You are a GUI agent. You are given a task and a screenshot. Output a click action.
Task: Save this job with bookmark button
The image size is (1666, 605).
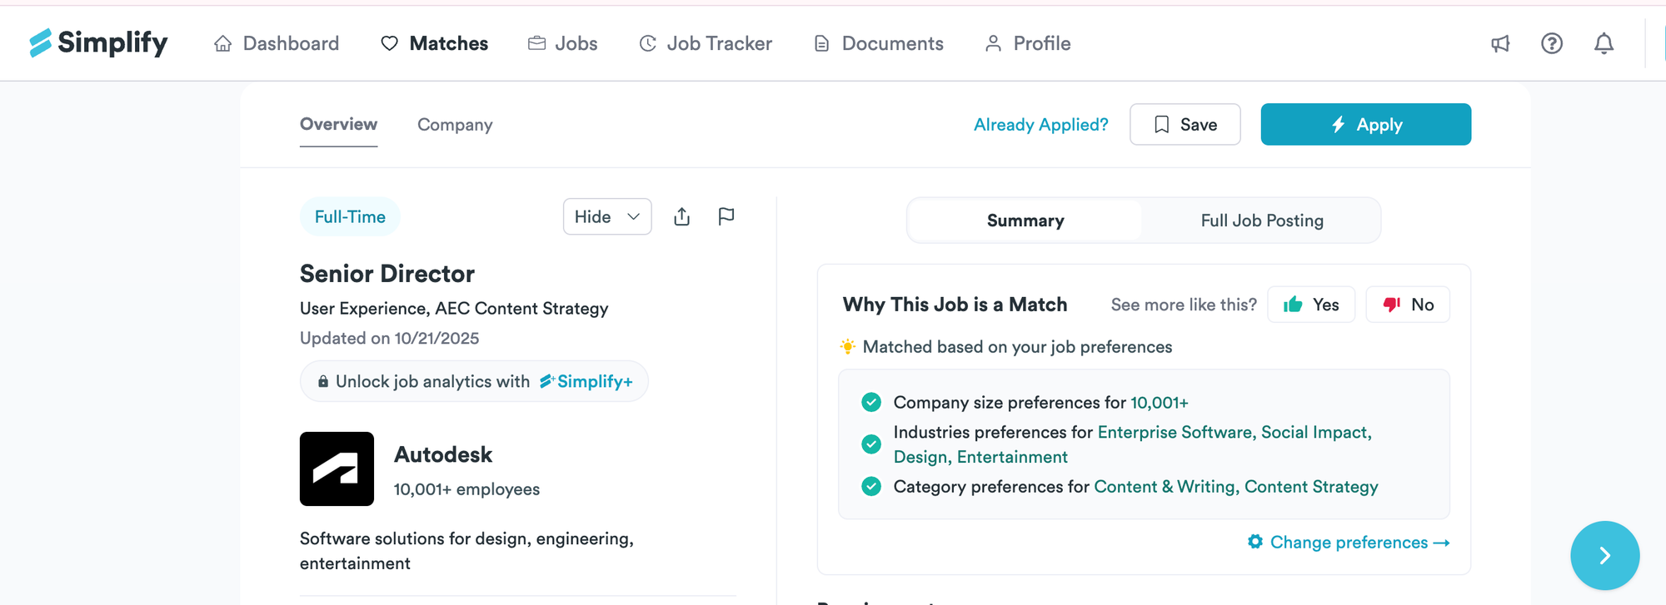tap(1185, 125)
